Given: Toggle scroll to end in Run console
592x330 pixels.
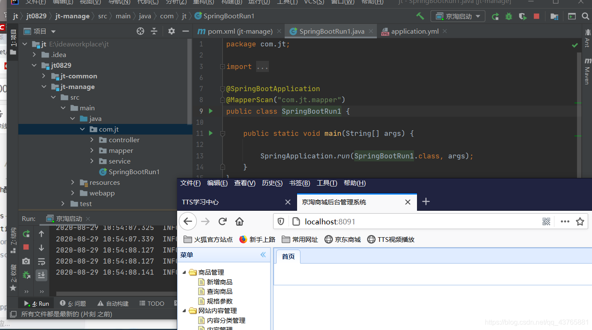Looking at the screenshot, I should point(41,275).
